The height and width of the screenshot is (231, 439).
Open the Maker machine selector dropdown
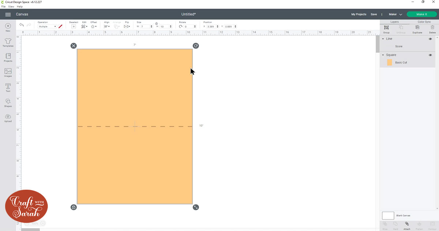(396, 14)
